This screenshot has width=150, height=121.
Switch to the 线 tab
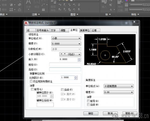(30, 30)
